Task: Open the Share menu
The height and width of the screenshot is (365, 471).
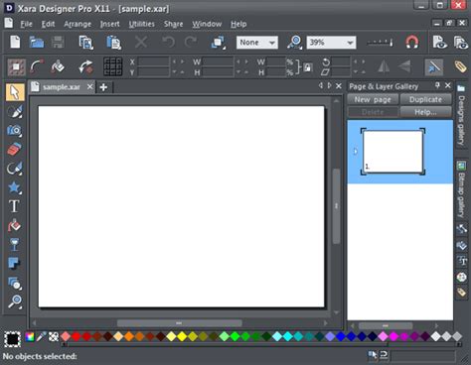Action: pyautogui.click(x=173, y=24)
